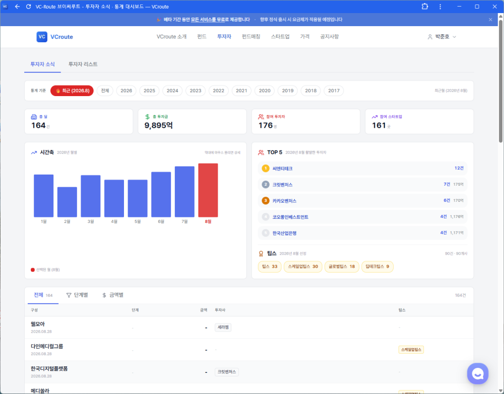Select the 최근 (2026.8) filter chip
Image resolution: width=504 pixels, height=394 pixels.
point(72,91)
